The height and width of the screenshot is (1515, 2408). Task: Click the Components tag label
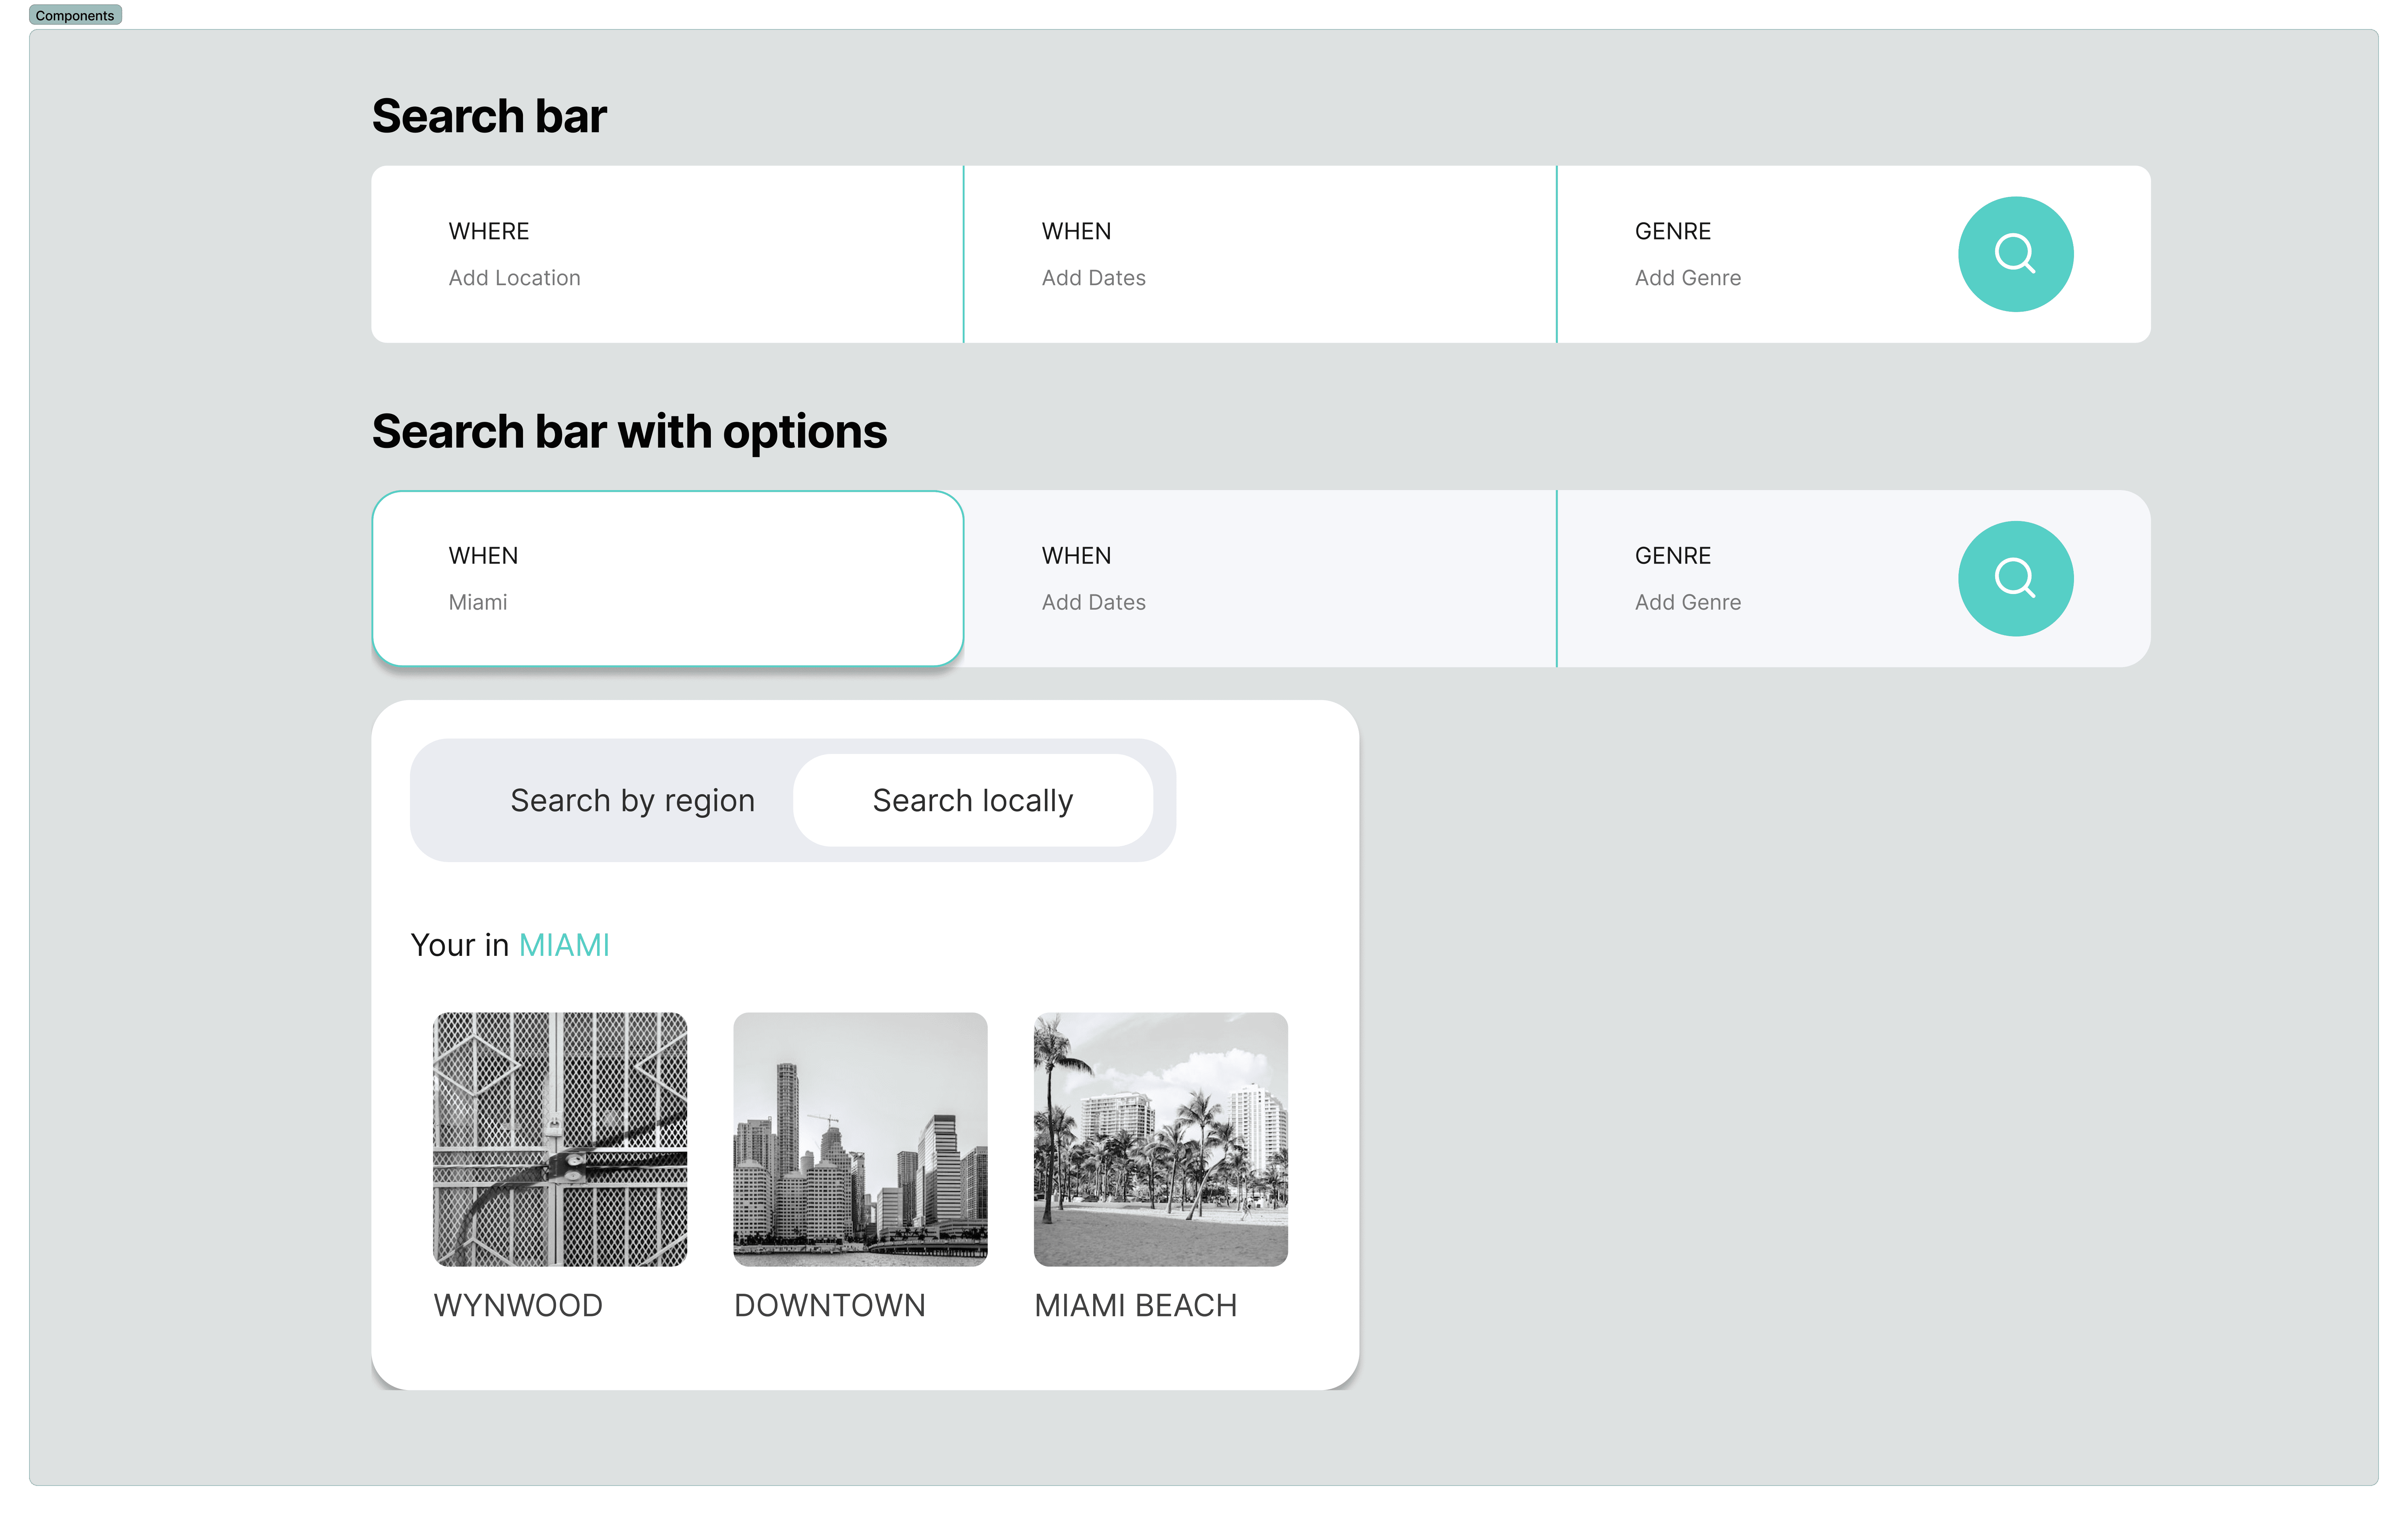[75, 15]
